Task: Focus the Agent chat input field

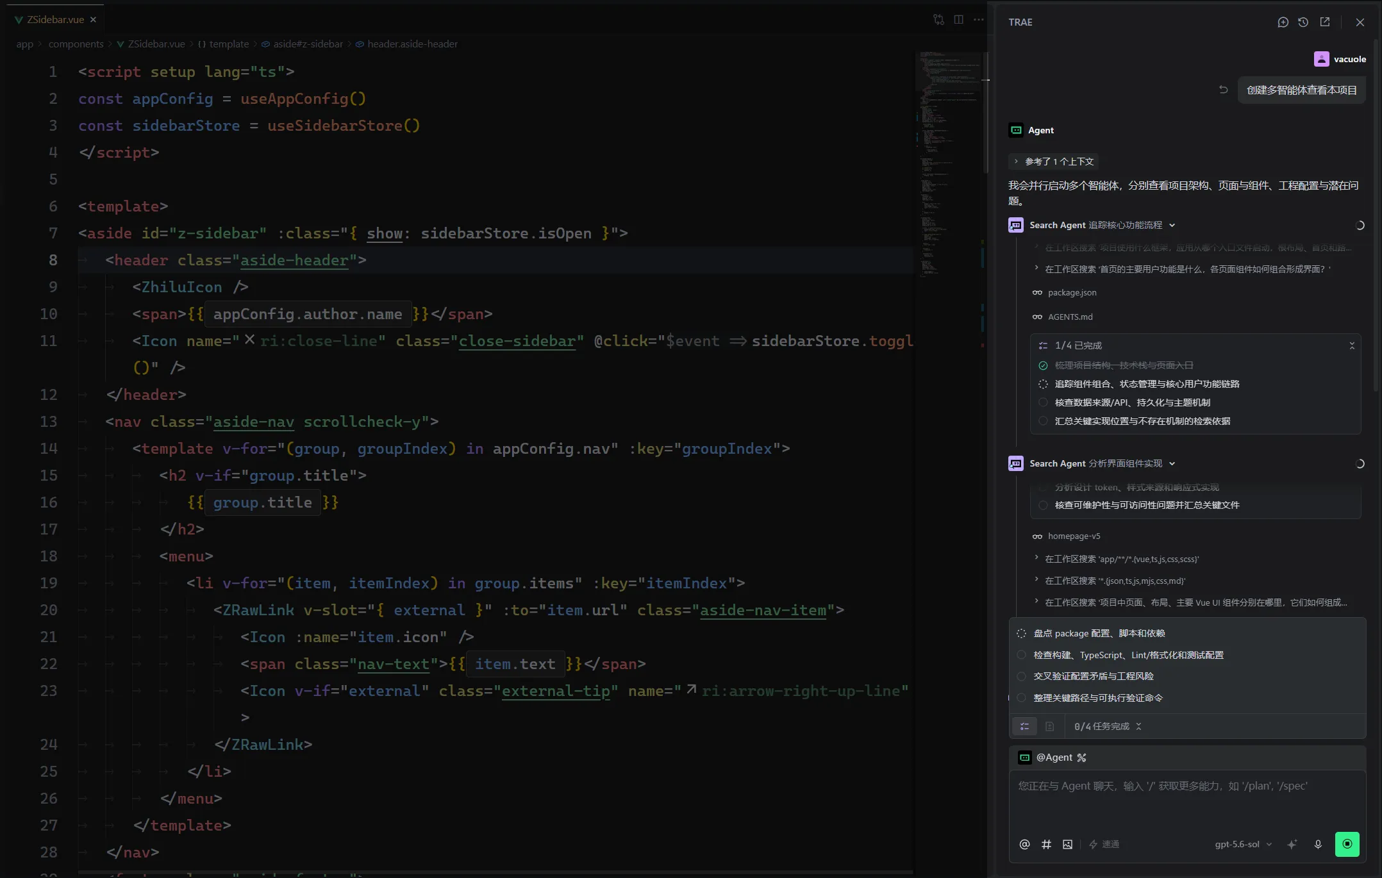Action: (1187, 801)
